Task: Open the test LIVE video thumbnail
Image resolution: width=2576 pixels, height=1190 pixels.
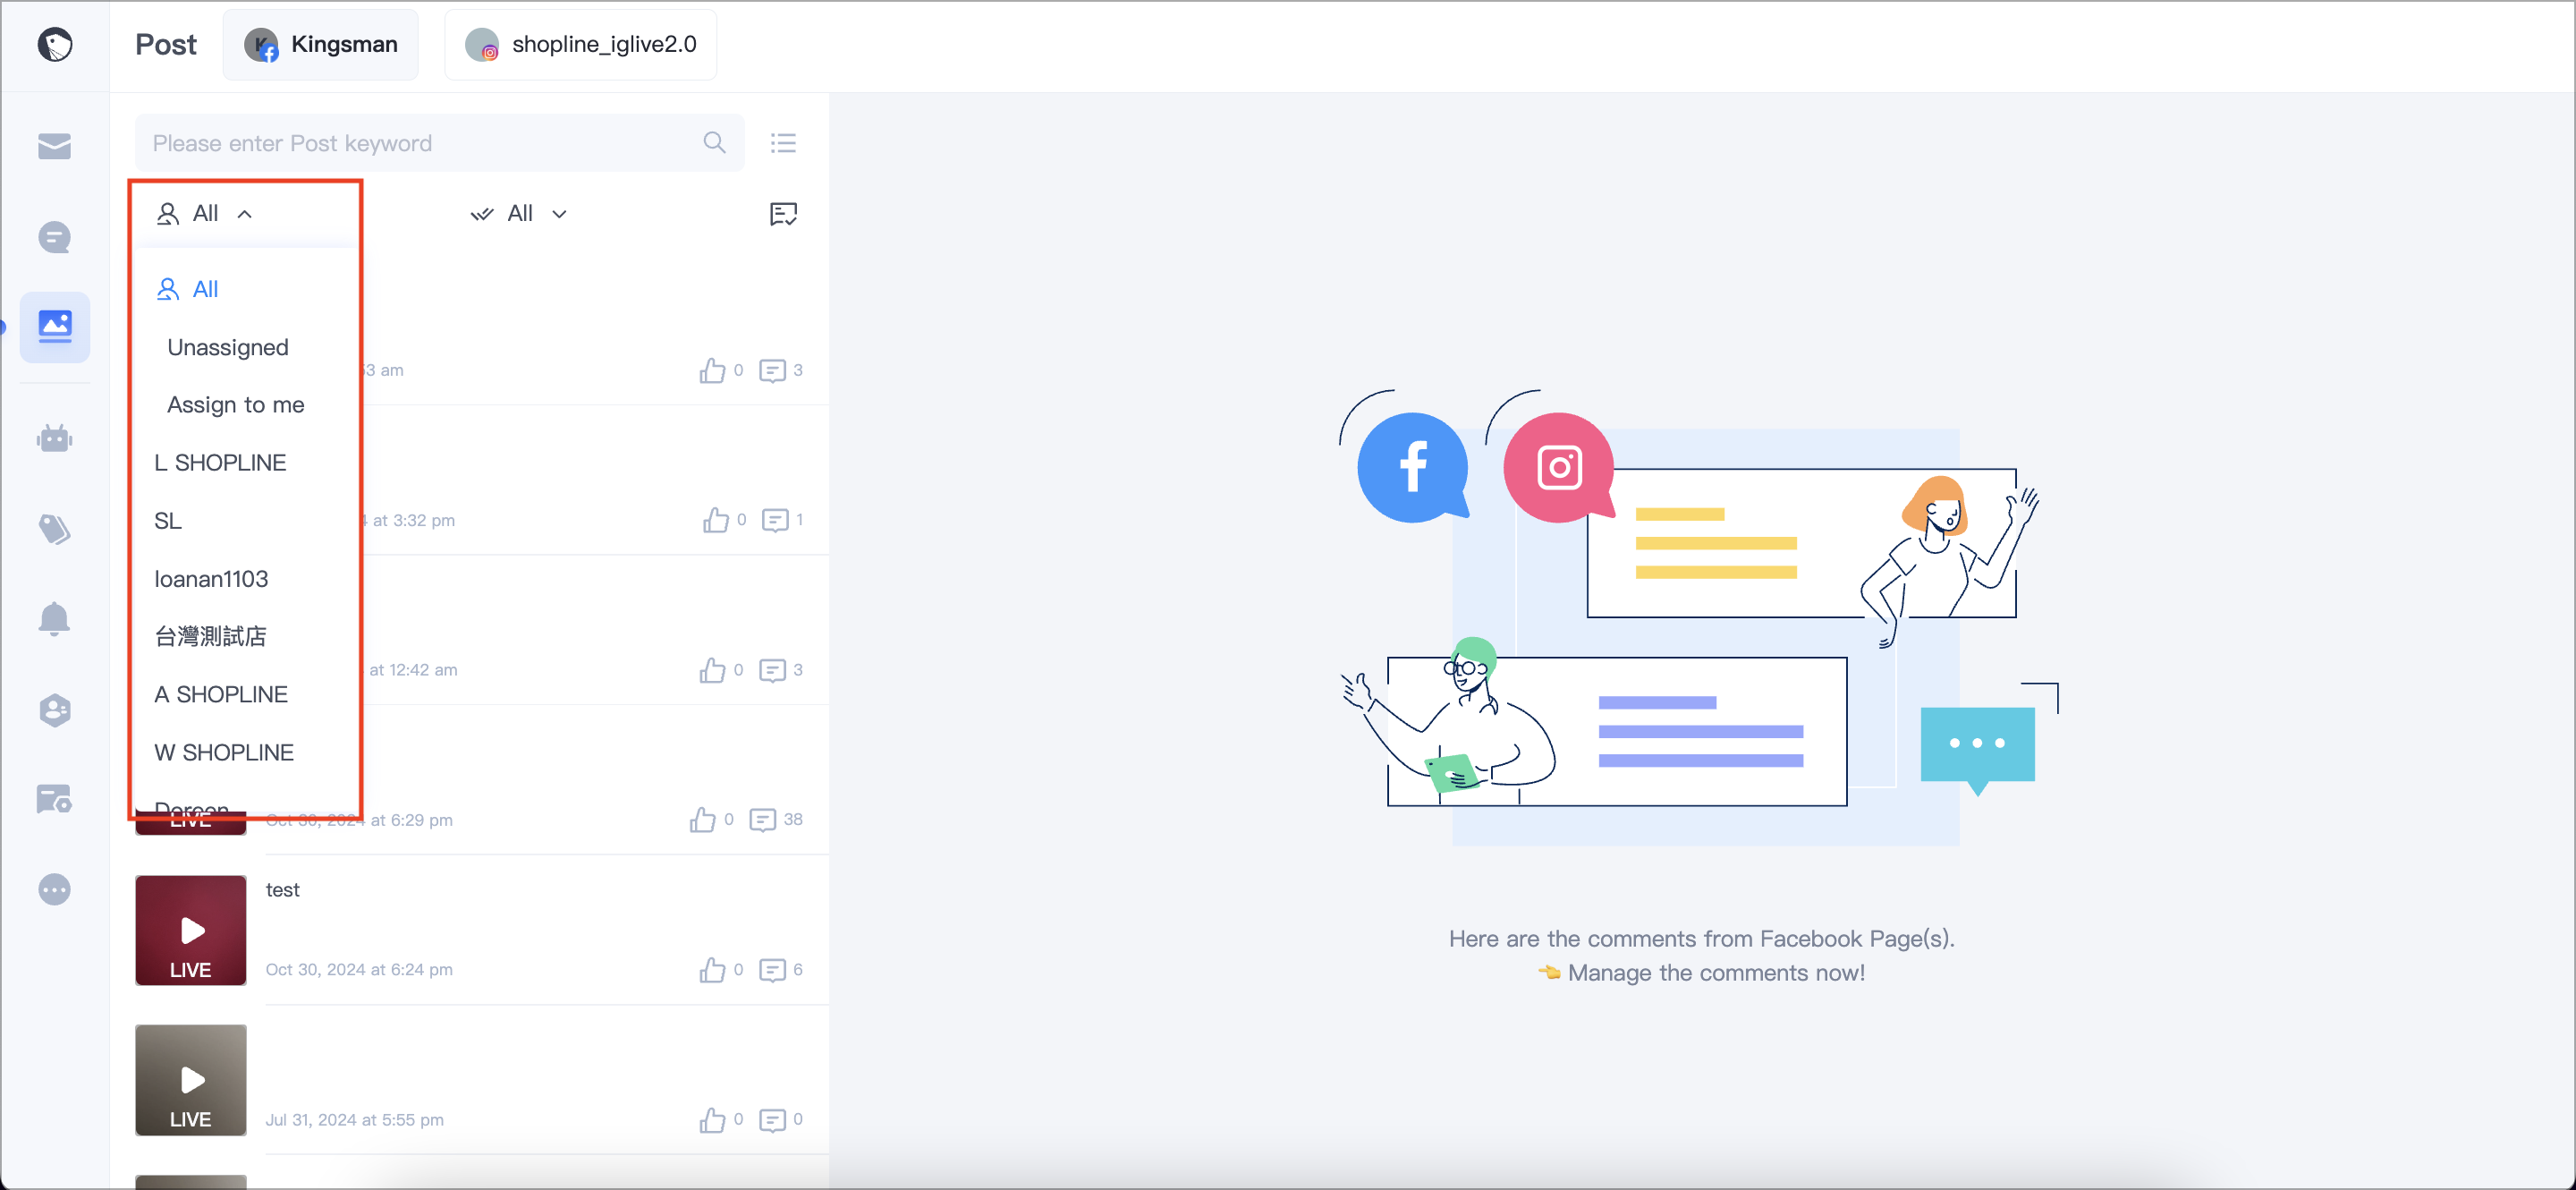Action: [x=191, y=930]
